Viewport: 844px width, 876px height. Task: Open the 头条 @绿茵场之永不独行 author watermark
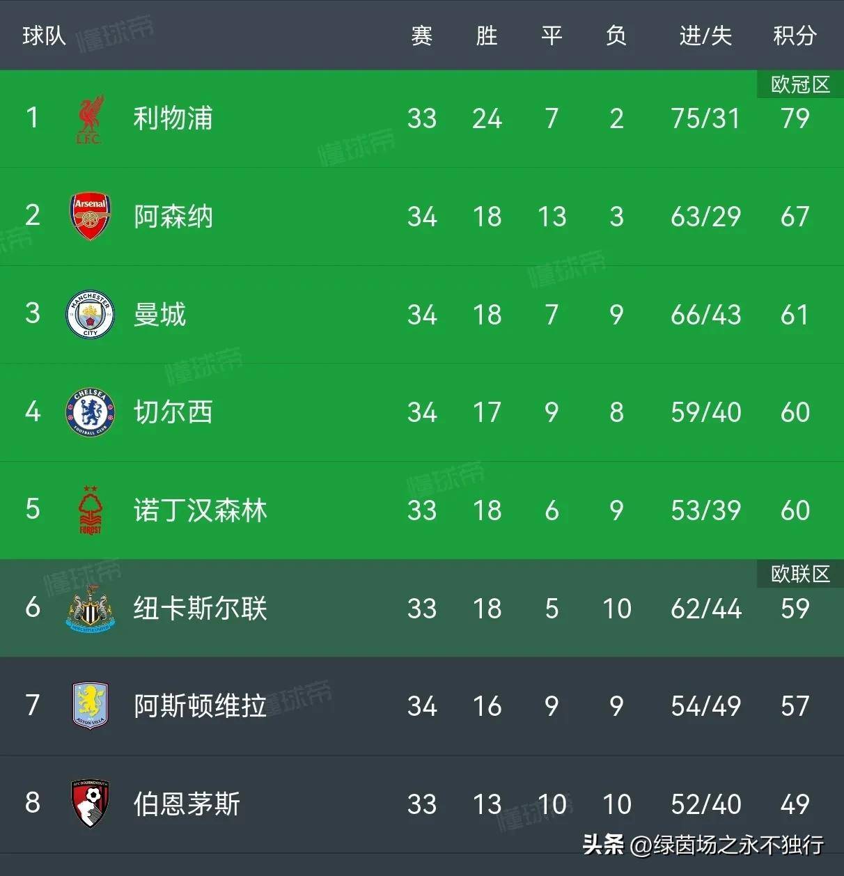[703, 845]
